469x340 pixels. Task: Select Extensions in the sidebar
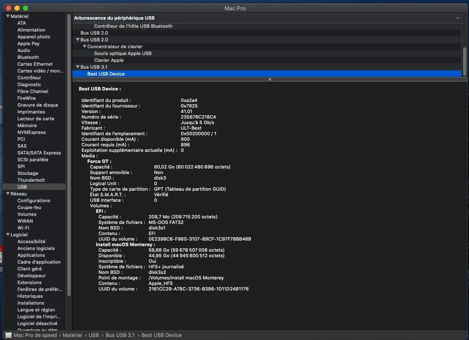pyautogui.click(x=29, y=282)
